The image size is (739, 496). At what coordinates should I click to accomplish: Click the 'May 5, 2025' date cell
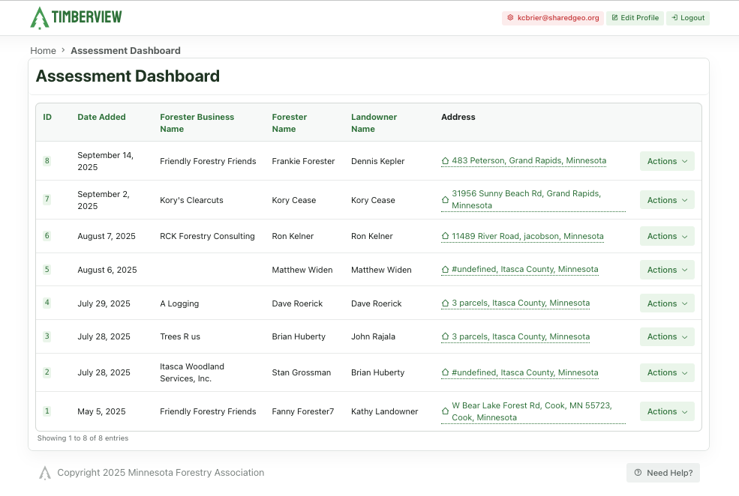pyautogui.click(x=101, y=411)
